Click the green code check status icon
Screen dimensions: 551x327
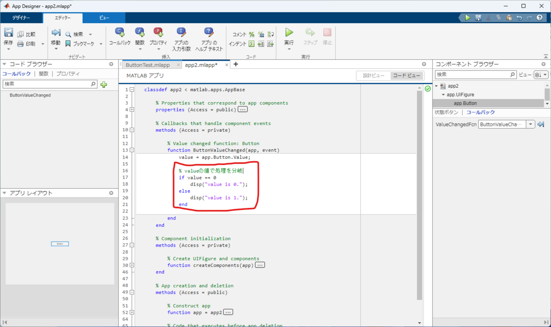[428, 88]
